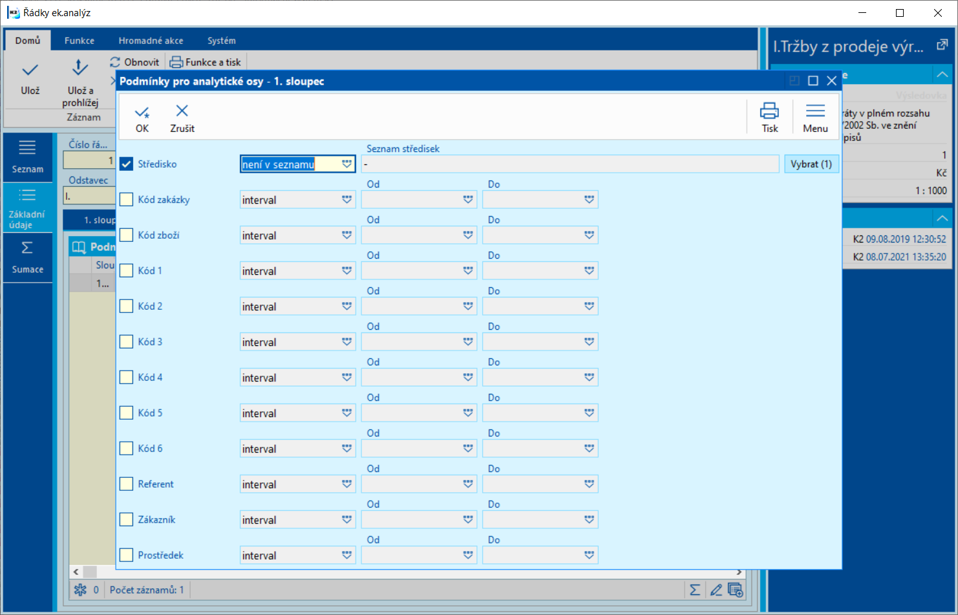
Task: Open the dialog's Menu hamburger icon
Action: pyautogui.click(x=815, y=111)
